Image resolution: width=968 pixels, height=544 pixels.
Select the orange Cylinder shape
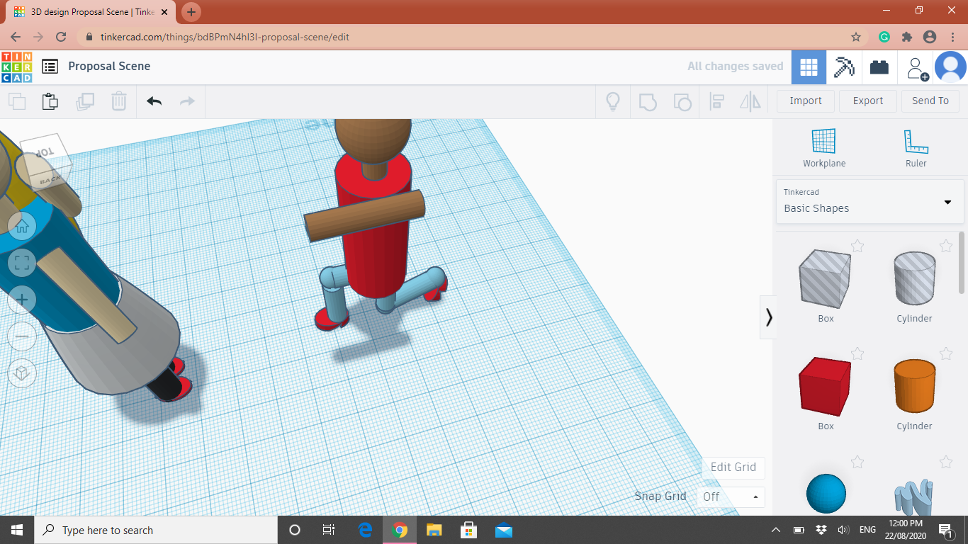914,386
